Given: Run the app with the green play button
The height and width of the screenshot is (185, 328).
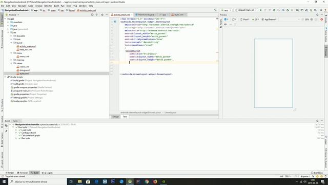Looking at the screenshot, I should click(261, 10).
